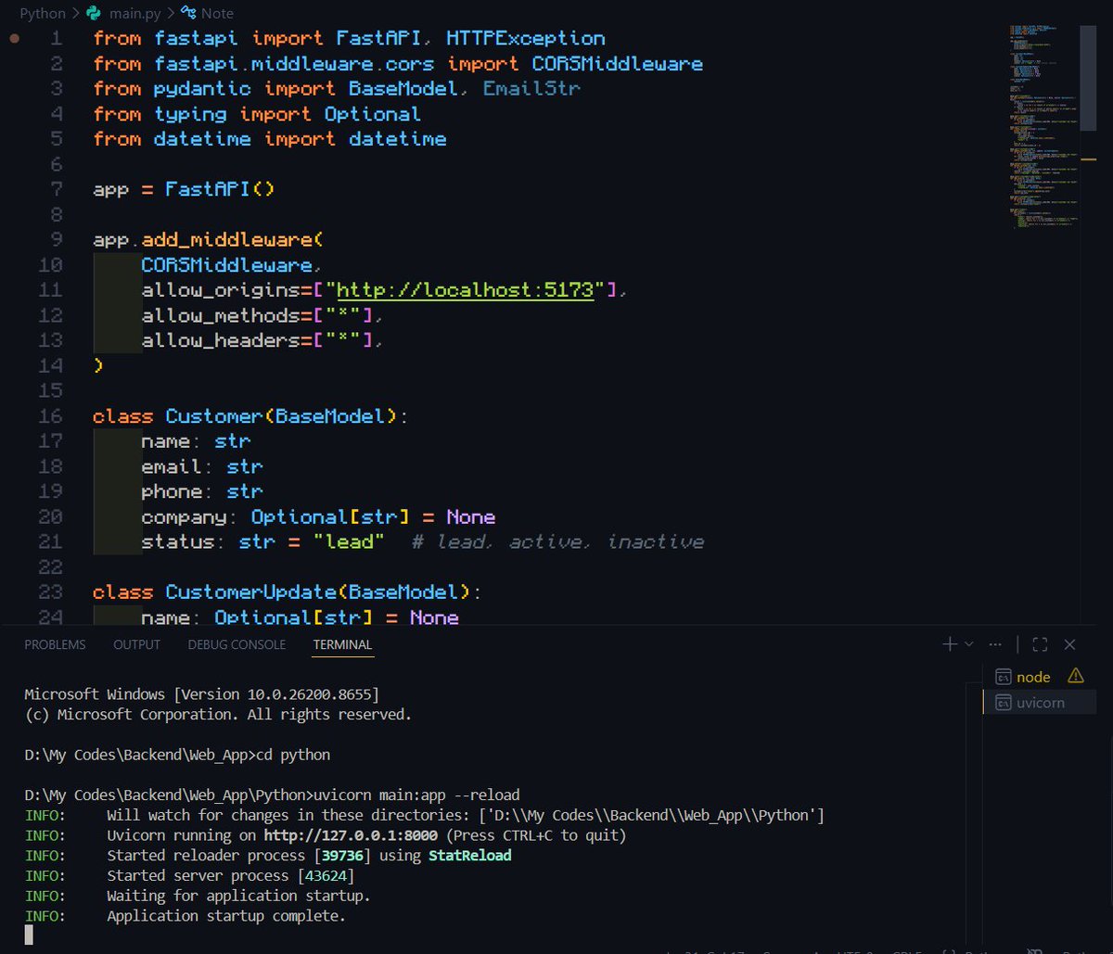Open the Note breadcrumb segment
Image resolution: width=1113 pixels, height=954 pixels.
click(x=218, y=13)
